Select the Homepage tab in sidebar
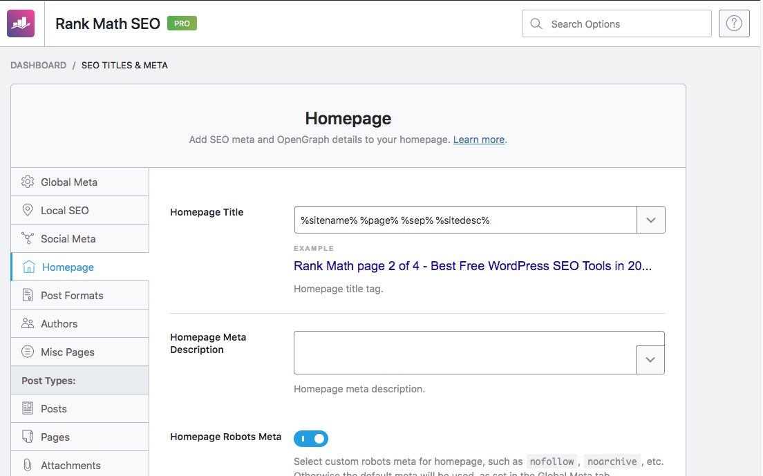Screen dimensions: 763x476 coord(68,267)
